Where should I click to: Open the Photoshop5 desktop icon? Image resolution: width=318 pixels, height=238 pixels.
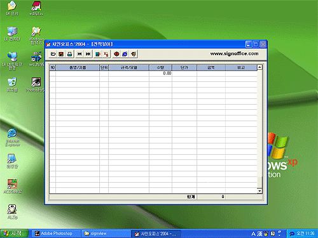[x=36, y=84]
